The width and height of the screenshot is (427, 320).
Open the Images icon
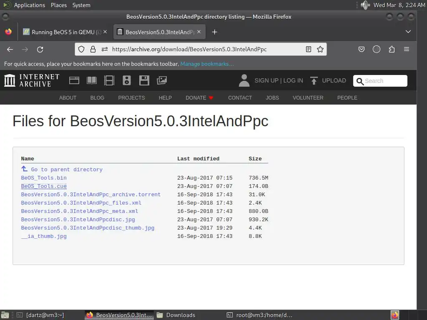coord(162,80)
